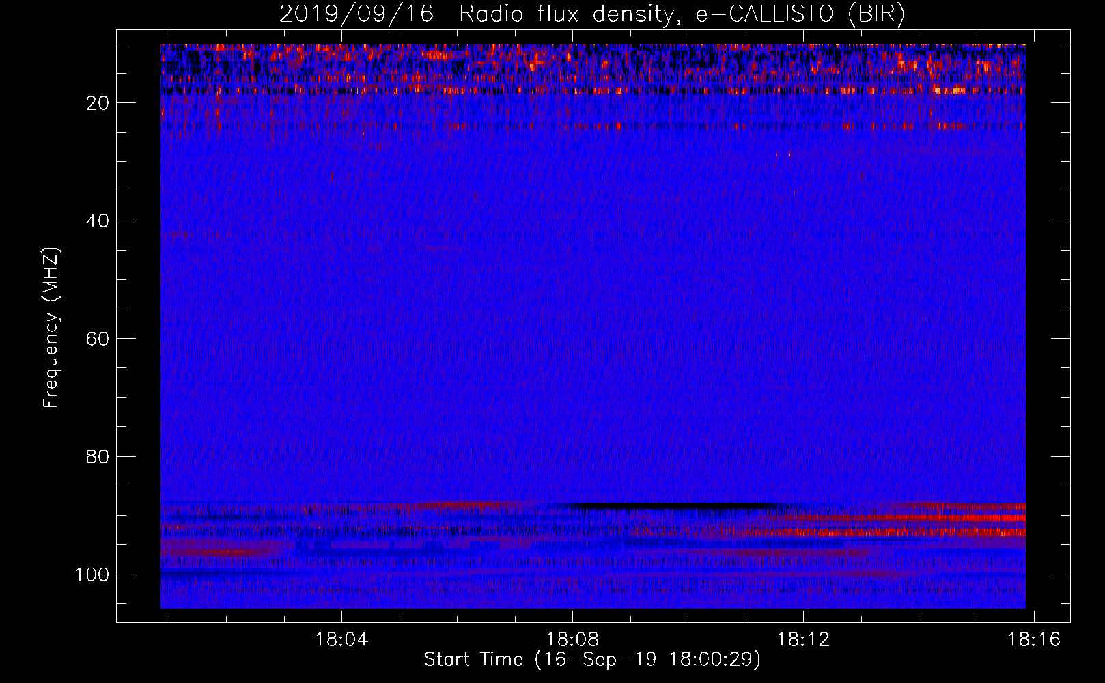Click the 40 frequency tick label

98,221
